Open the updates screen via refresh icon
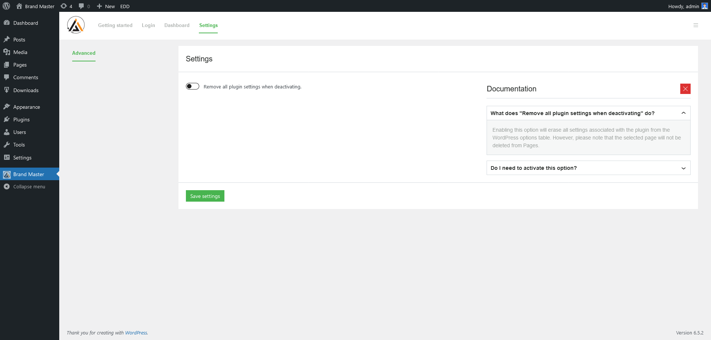The image size is (711, 340). coord(63,6)
